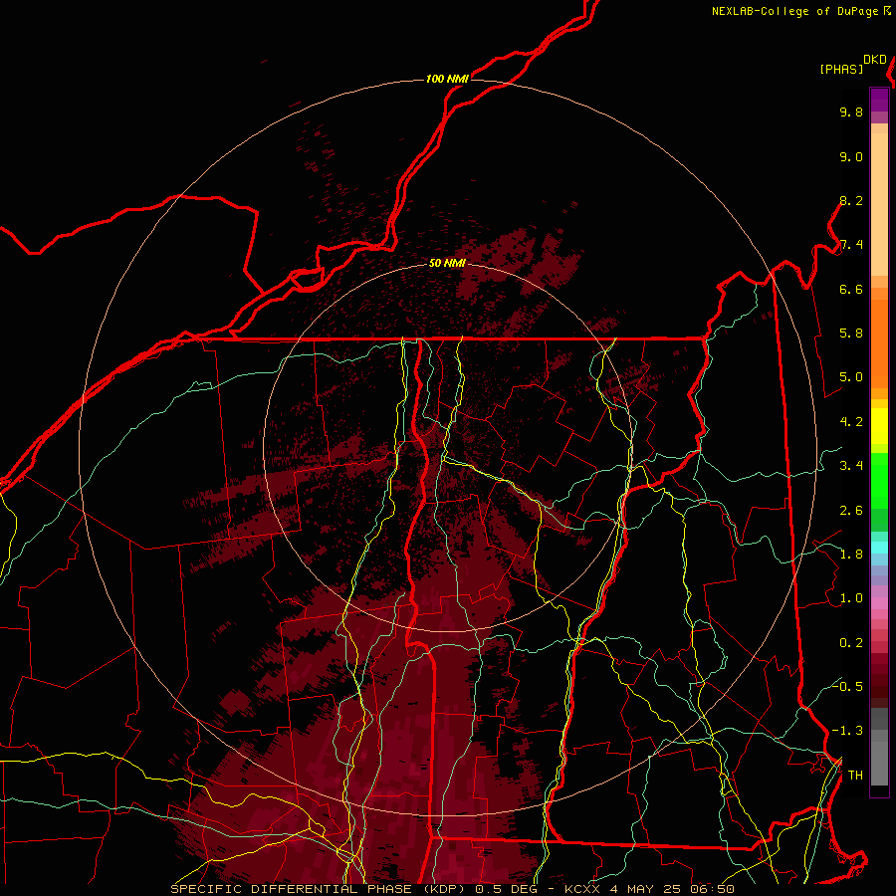Pick the purple band at top of color scale
This screenshot has height=896, width=896.
(x=879, y=101)
